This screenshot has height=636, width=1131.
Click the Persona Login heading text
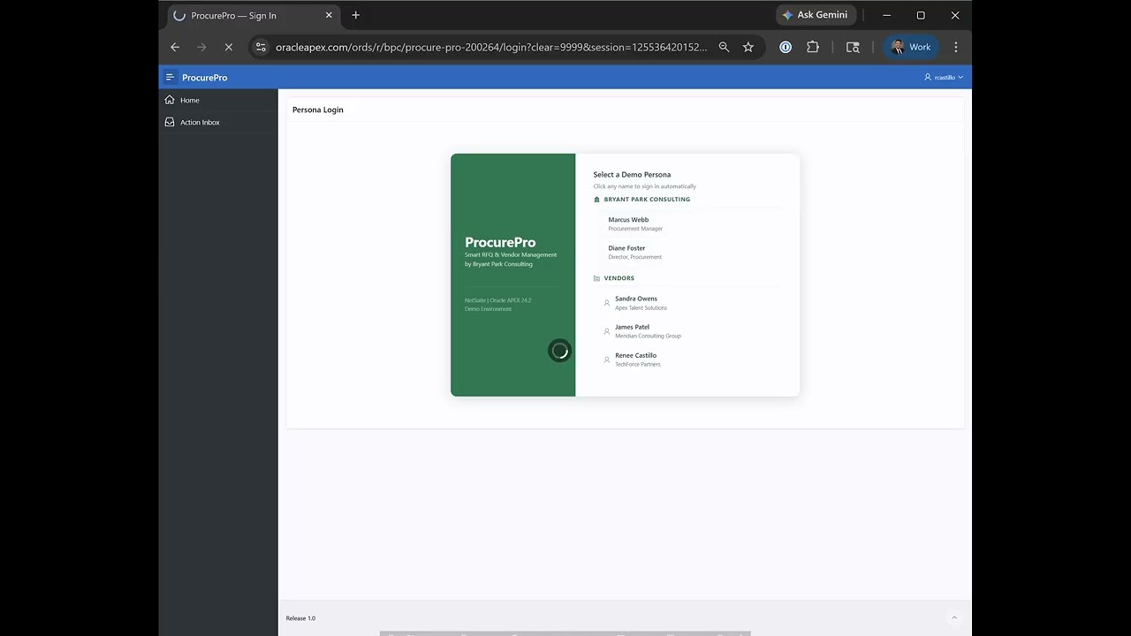[318, 110]
